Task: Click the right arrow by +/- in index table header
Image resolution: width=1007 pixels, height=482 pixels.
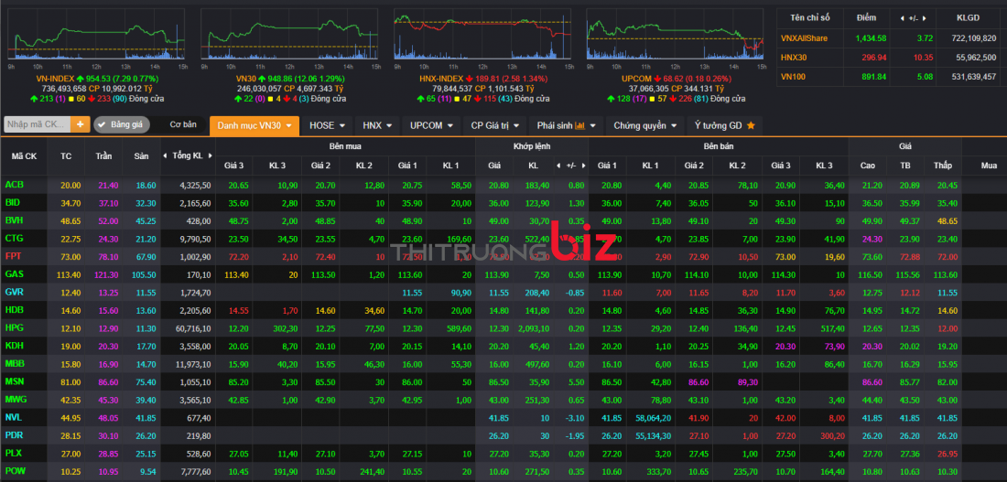Action: click(925, 18)
